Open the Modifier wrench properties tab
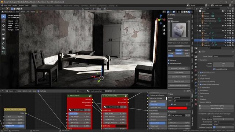This screenshot has width=235, height=132. click(196, 82)
